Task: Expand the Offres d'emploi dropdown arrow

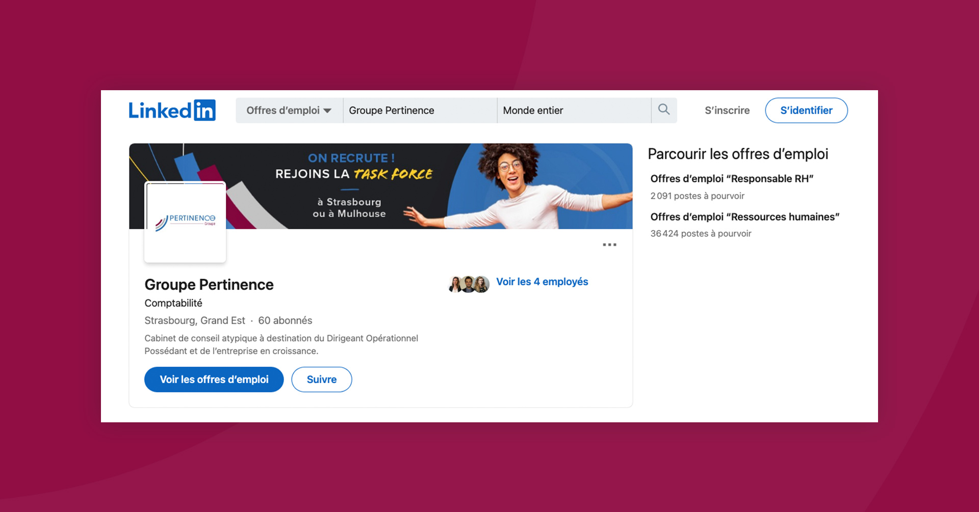Action: pos(327,111)
